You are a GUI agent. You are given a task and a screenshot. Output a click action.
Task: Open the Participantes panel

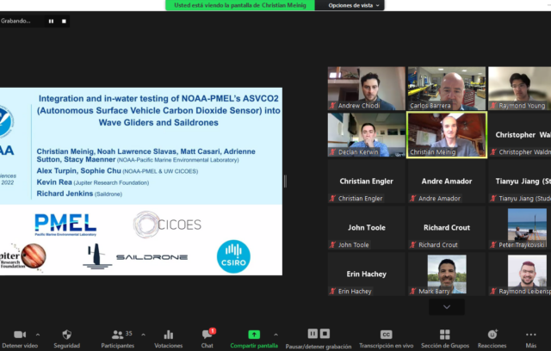click(118, 339)
